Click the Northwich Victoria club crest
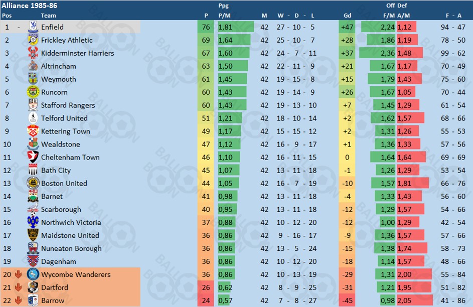Image resolution: width=473 pixels, height=307 pixels. (x=33, y=222)
